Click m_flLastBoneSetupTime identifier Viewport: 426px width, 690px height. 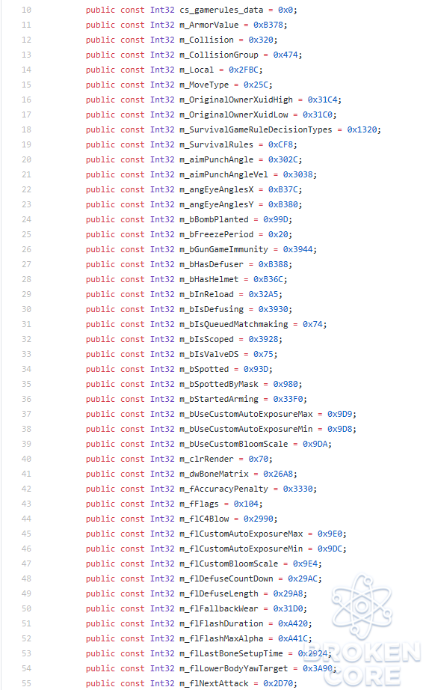(231, 653)
